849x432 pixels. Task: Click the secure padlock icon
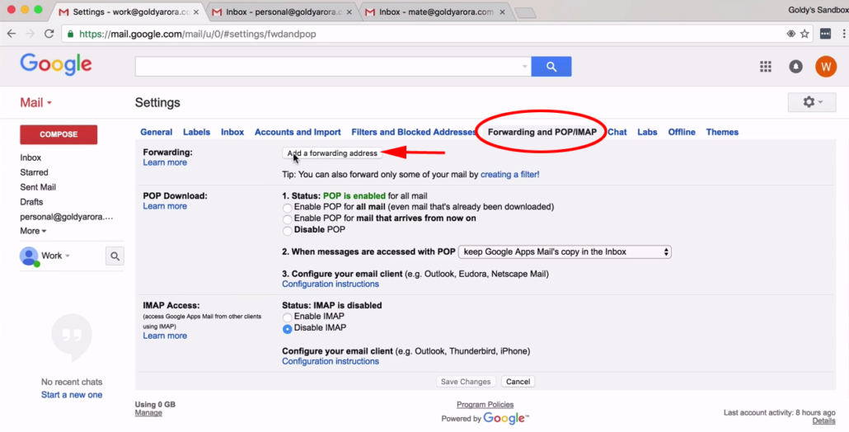(70, 34)
